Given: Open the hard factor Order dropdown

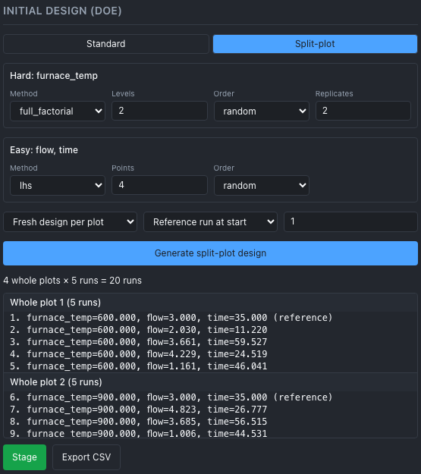Looking at the screenshot, I should 262,111.
